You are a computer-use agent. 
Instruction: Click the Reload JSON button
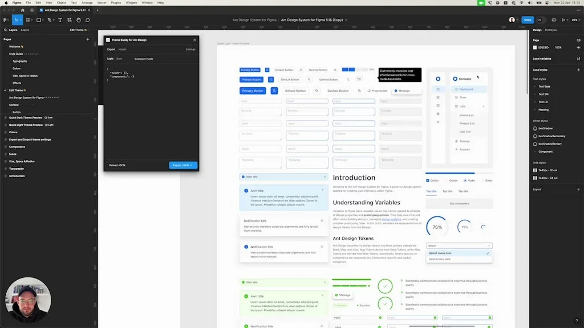[x=117, y=165]
